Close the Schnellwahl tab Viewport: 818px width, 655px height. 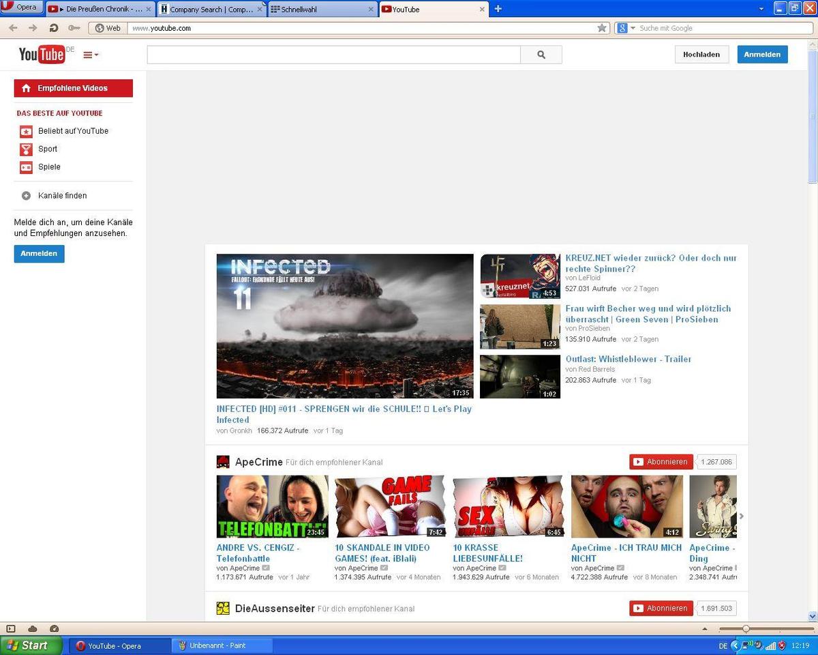(x=371, y=10)
